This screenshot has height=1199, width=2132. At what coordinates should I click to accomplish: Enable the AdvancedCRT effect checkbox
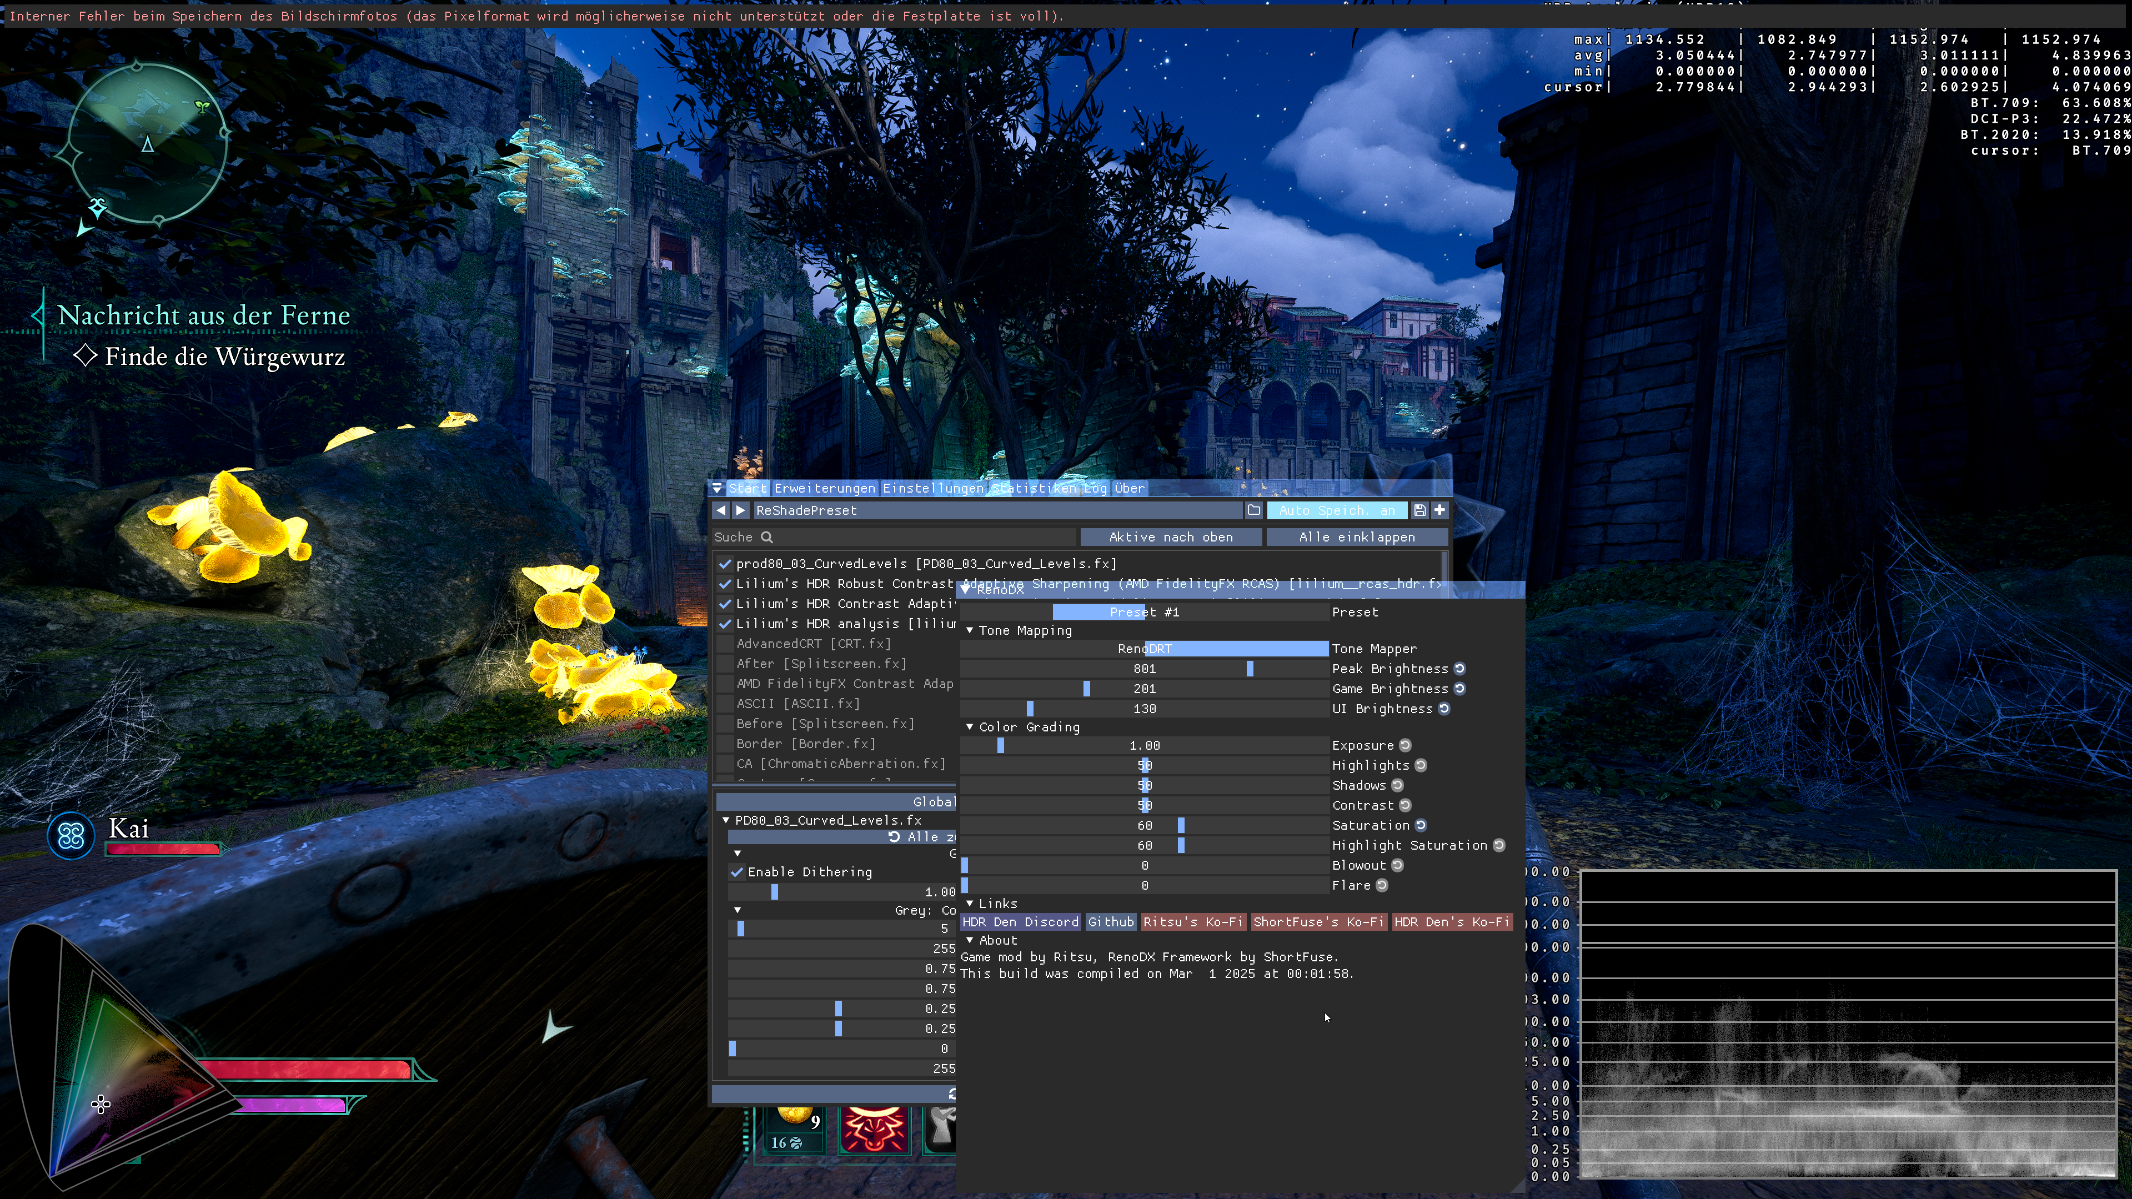pyautogui.click(x=725, y=644)
